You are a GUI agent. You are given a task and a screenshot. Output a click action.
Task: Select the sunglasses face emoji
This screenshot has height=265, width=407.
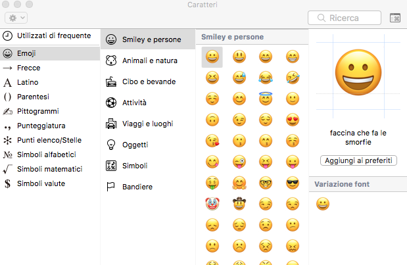(293, 183)
